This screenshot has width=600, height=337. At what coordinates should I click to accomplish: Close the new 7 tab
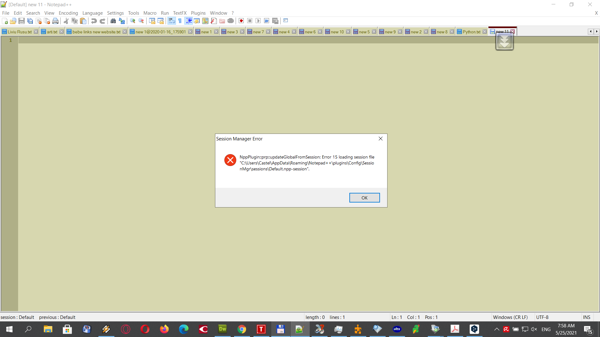click(x=268, y=32)
